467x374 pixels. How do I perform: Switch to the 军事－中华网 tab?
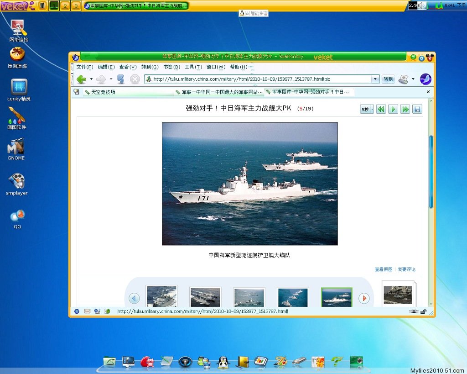click(219, 92)
